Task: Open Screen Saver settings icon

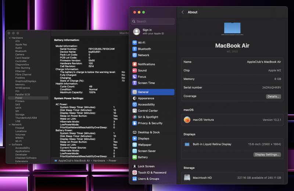Action: click(x=135, y=151)
